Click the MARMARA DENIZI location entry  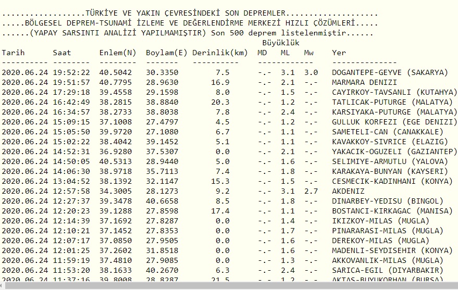(364, 82)
